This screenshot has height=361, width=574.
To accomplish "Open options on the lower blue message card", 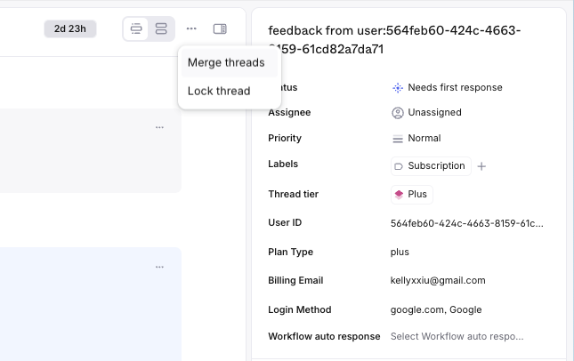I will [159, 267].
